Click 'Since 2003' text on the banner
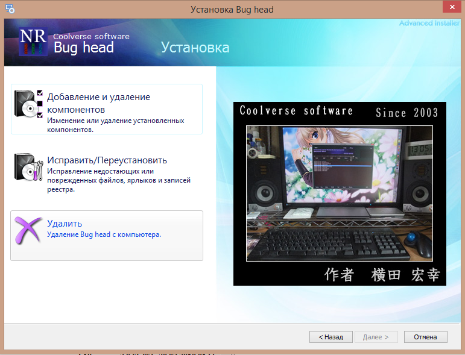This screenshot has height=355, width=465. coord(407,113)
